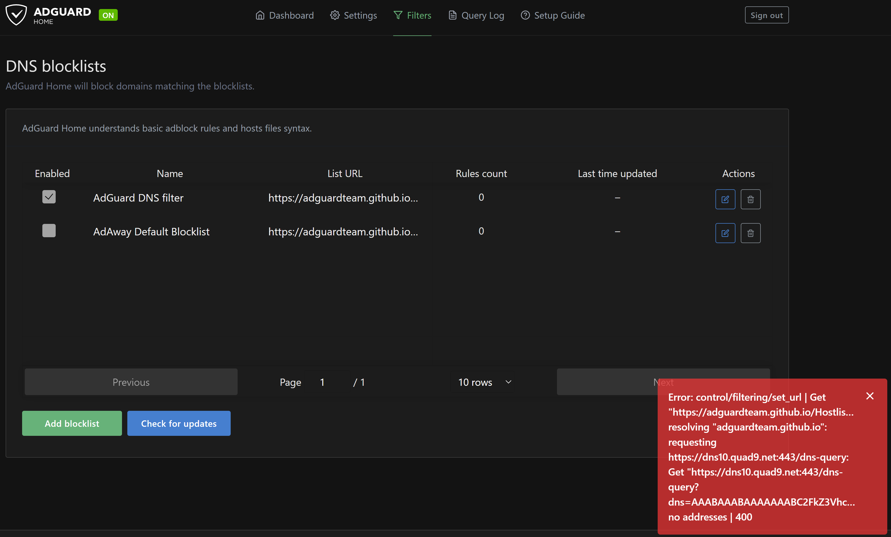
Task: Click the AdGuard Home shield logo
Action: (16, 15)
